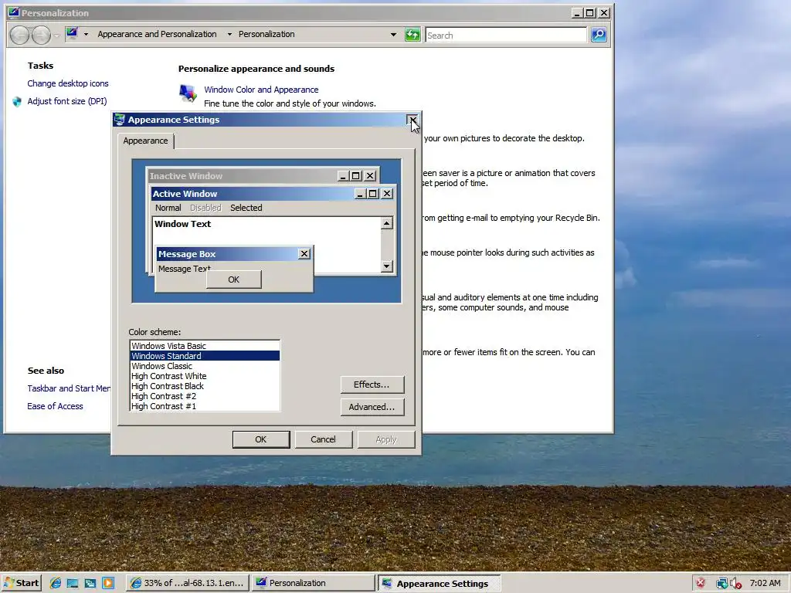Click preview scrollbar down arrow
The height and width of the screenshot is (593, 791).
coord(387,266)
